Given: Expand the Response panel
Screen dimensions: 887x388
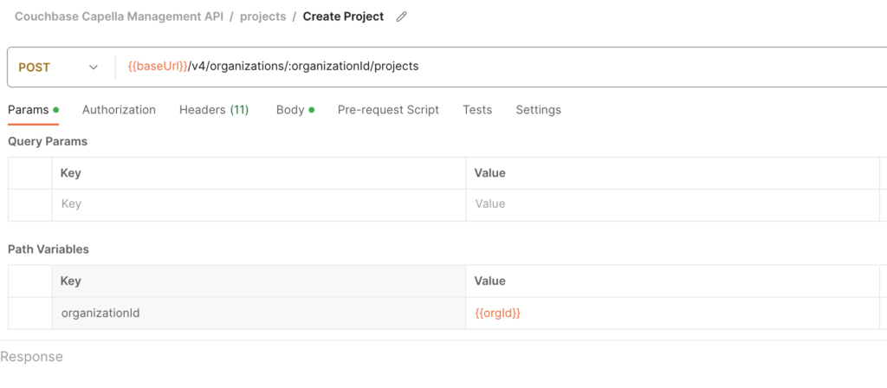Looking at the screenshot, I should pos(32,357).
